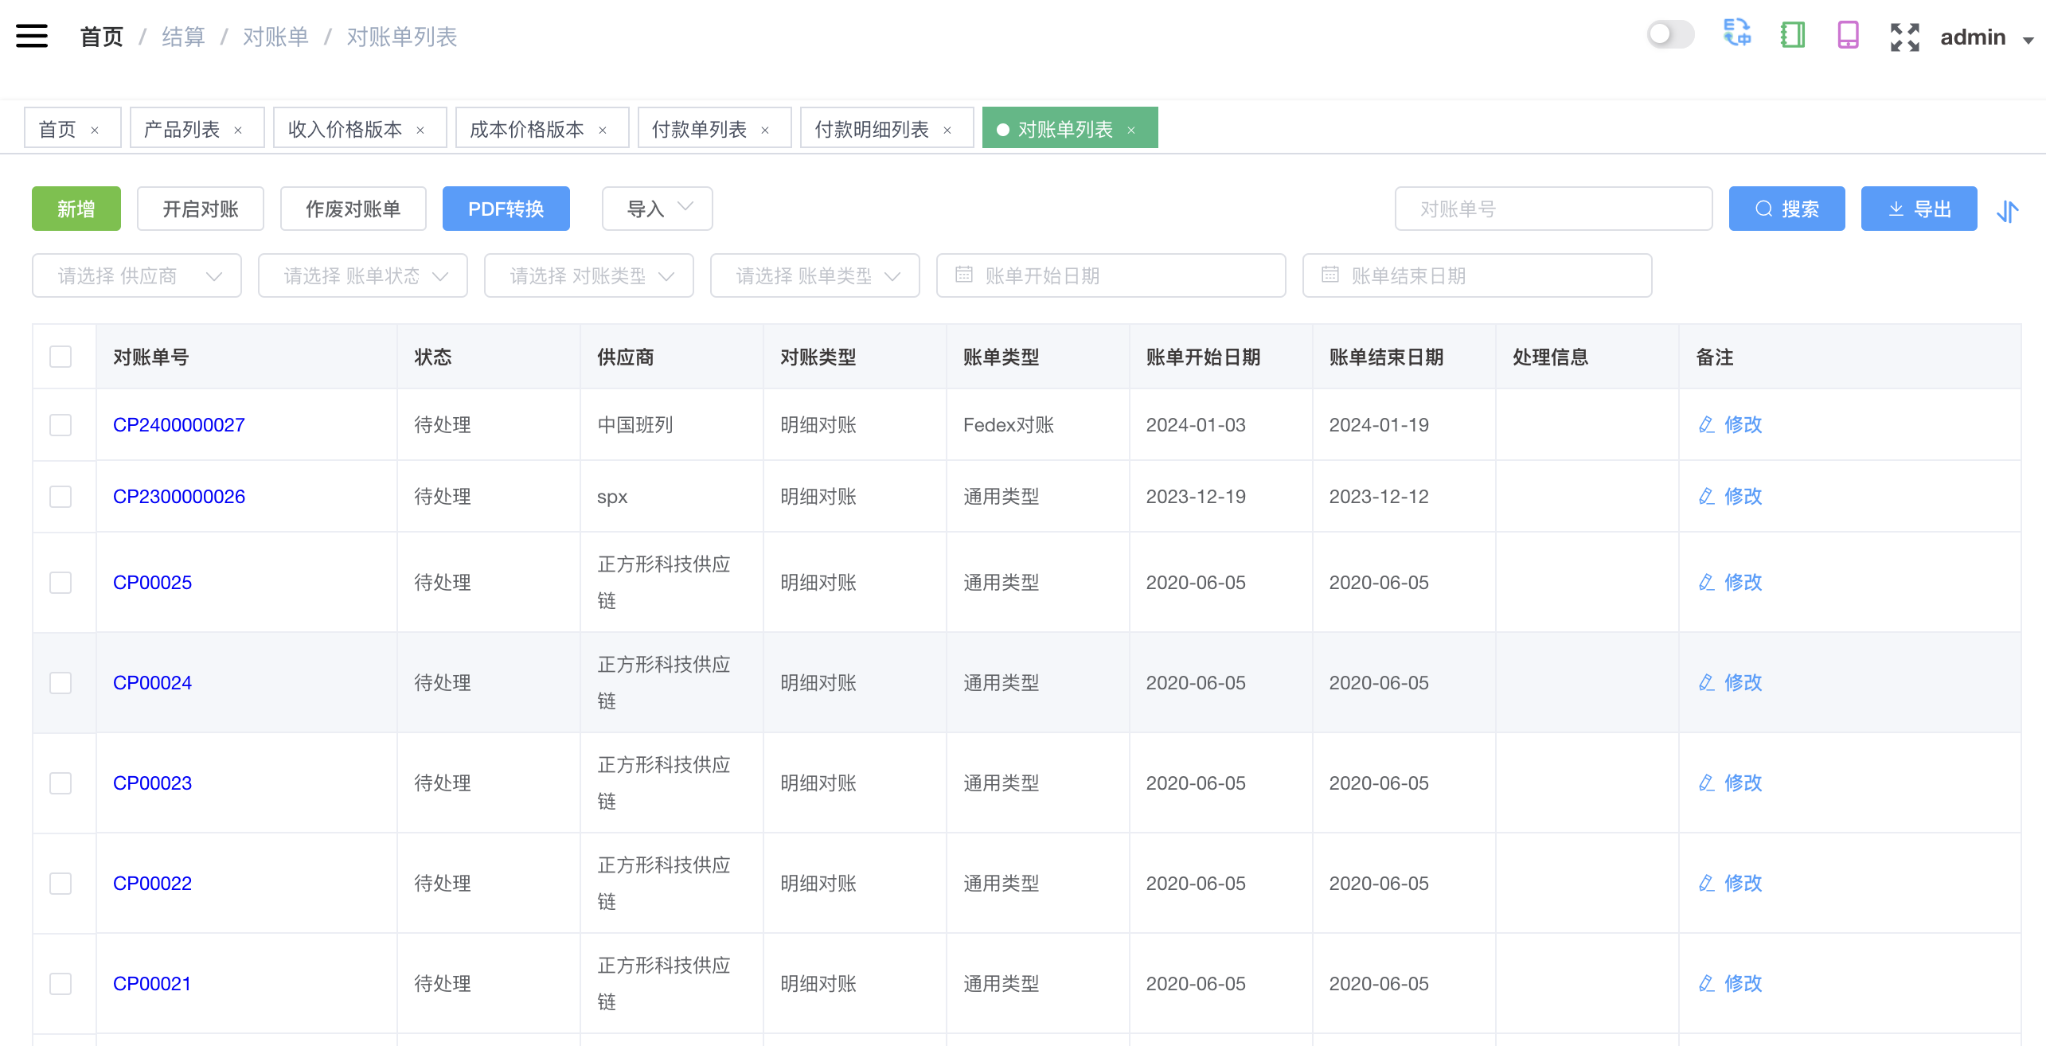The width and height of the screenshot is (2046, 1046).
Task: Toggle fullscreen mode icon
Action: (x=1904, y=37)
